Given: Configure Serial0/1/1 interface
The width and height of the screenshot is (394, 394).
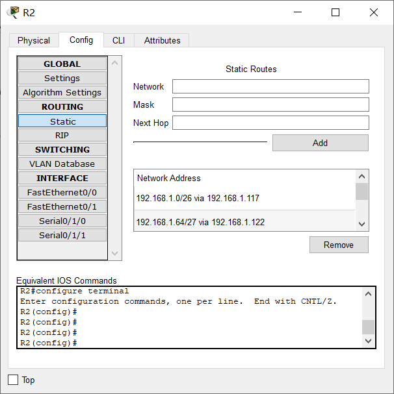Looking at the screenshot, I should tap(62, 236).
